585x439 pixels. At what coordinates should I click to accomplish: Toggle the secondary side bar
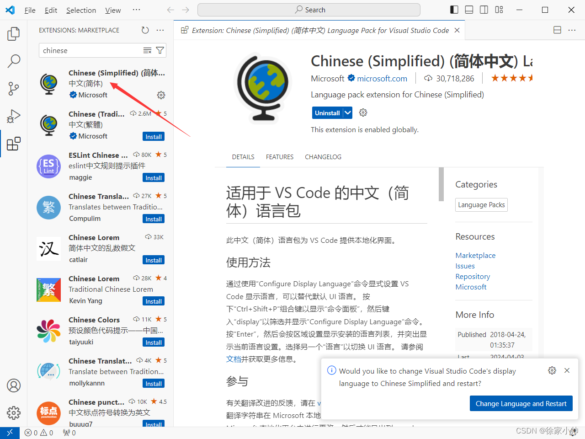point(484,10)
